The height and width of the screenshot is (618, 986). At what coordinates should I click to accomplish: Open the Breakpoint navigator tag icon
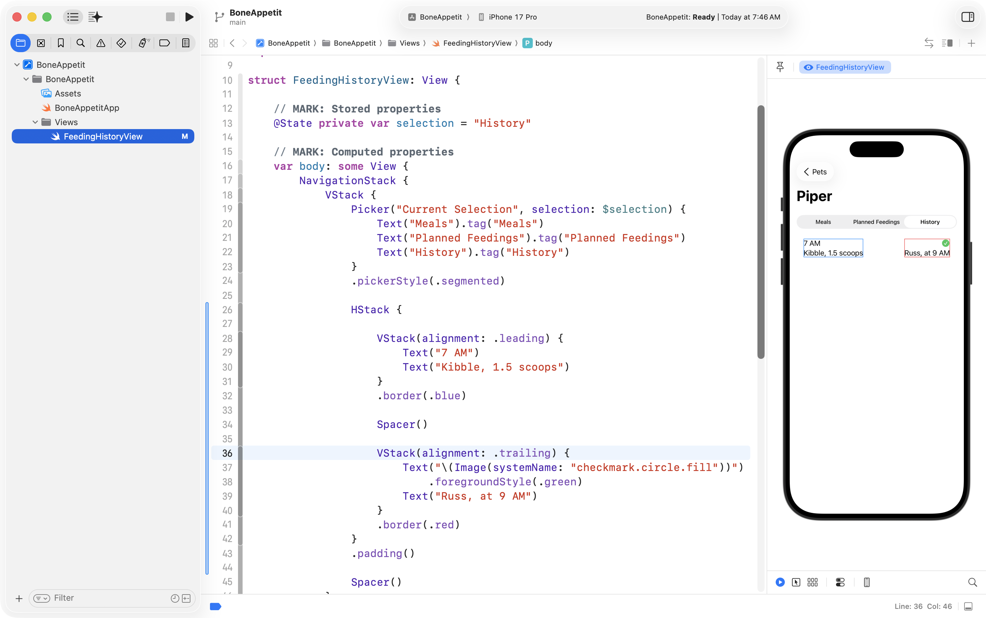[x=164, y=43]
